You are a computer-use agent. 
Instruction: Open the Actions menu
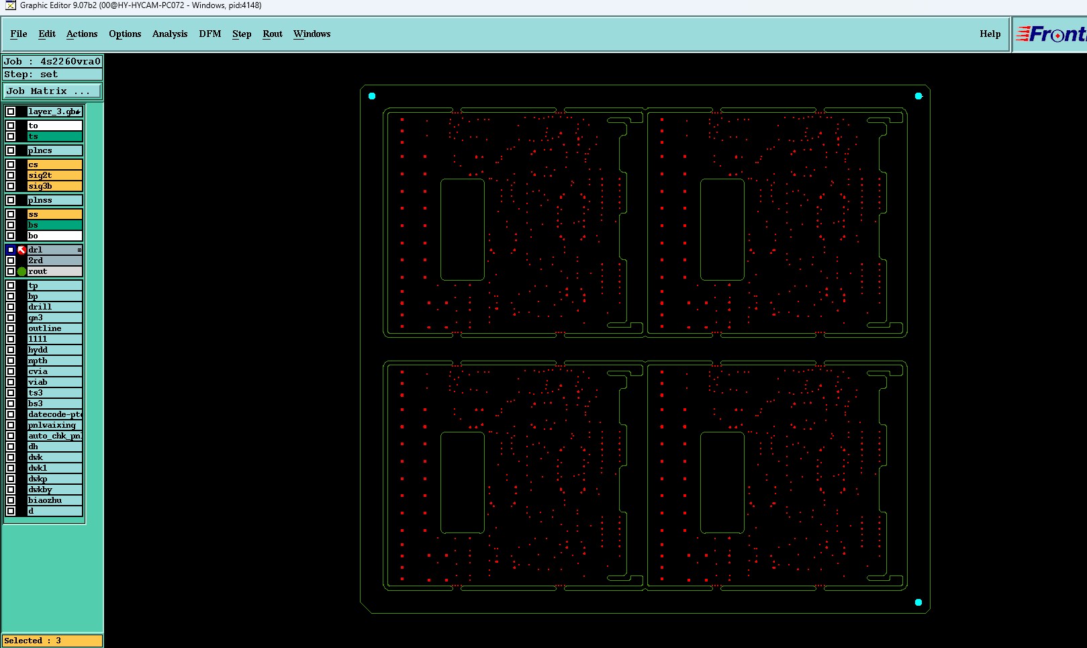coord(82,34)
